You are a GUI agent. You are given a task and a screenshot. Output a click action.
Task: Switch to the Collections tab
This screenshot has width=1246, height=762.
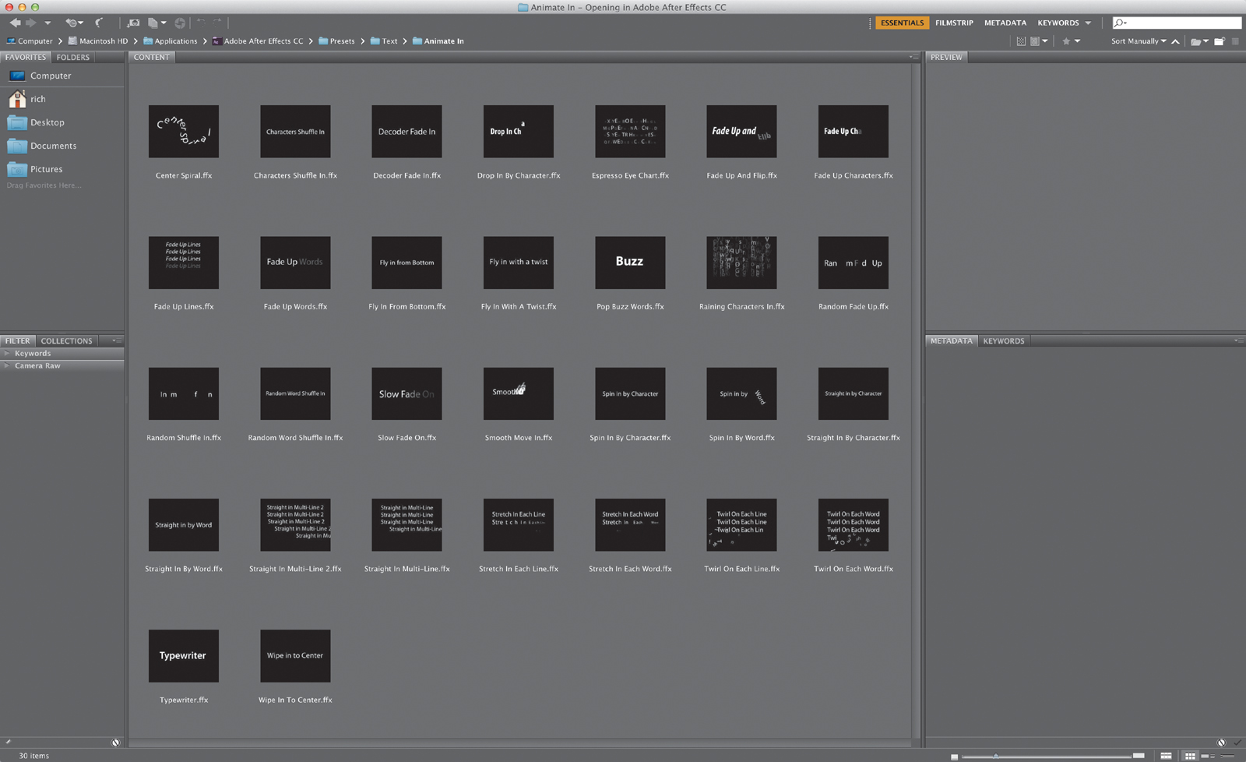(x=66, y=340)
